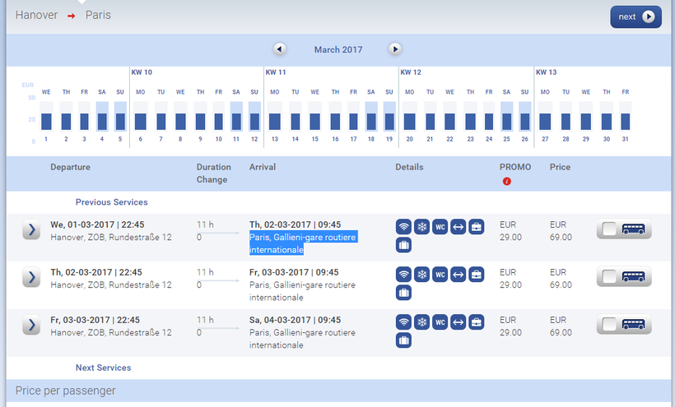Screen dimensions: 675x407
Task: Click the suitcase luggage icon for the 03-03-2017 service
Action: pos(403,340)
